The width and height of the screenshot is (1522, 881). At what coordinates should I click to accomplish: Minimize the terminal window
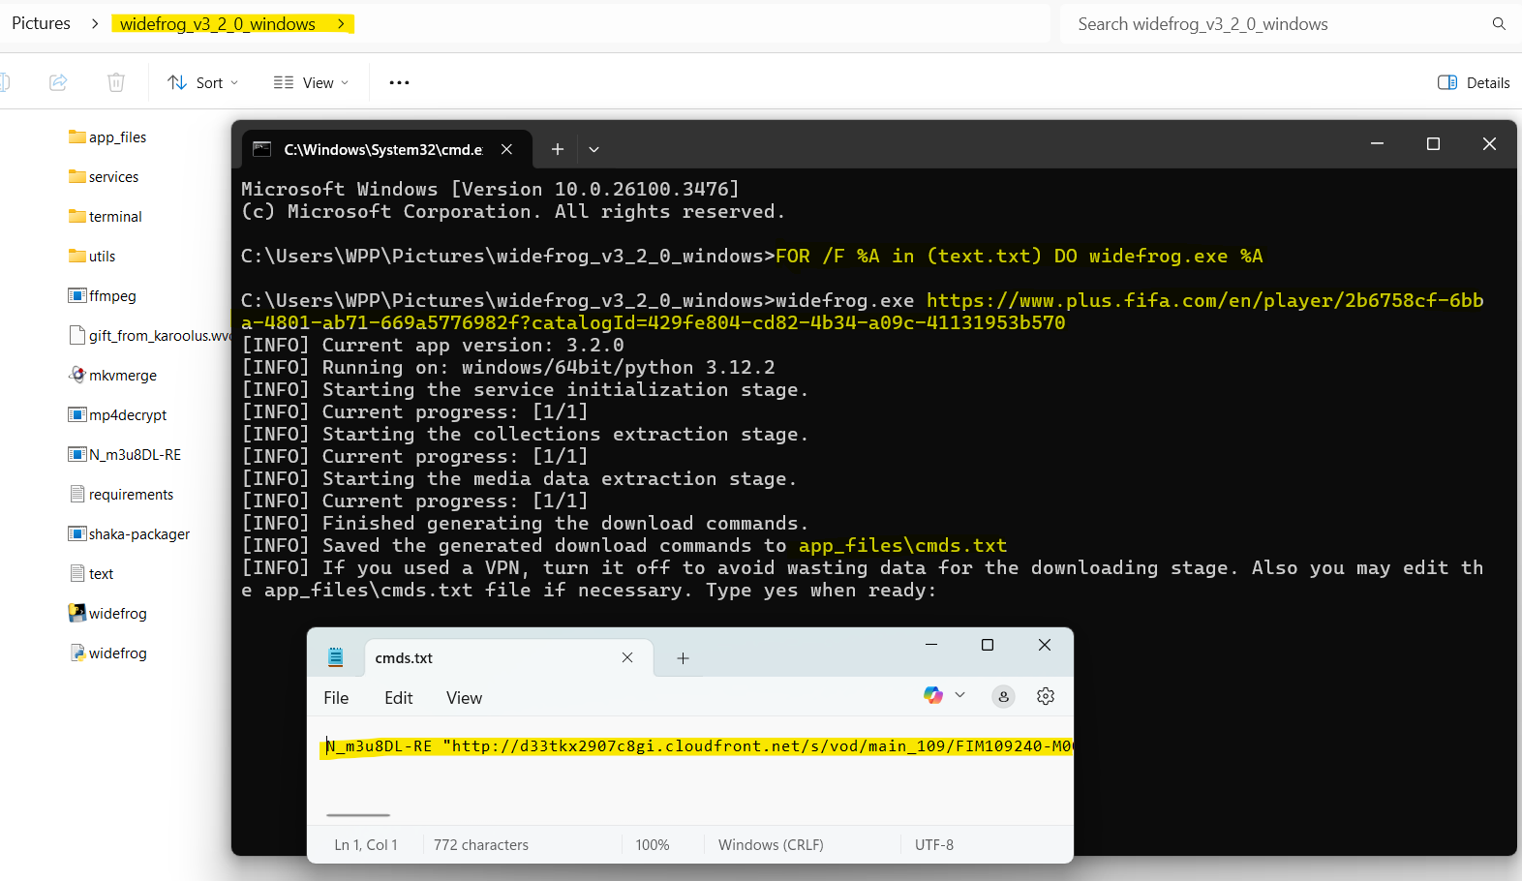coord(1377,144)
